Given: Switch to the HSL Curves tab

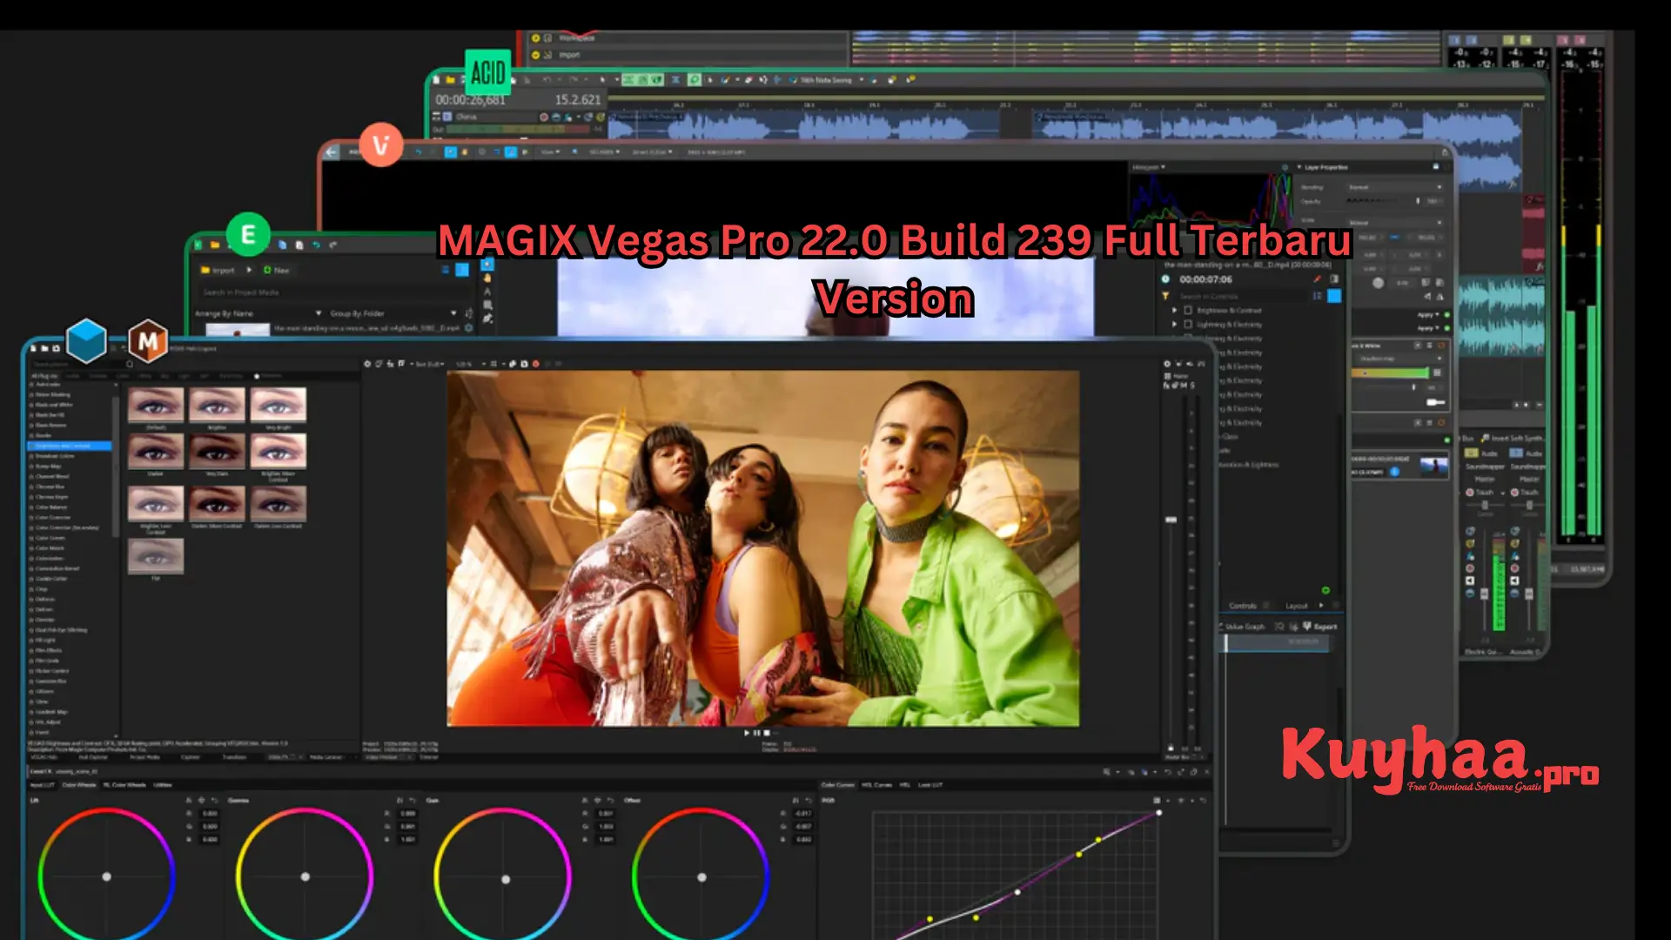Looking at the screenshot, I should (877, 785).
